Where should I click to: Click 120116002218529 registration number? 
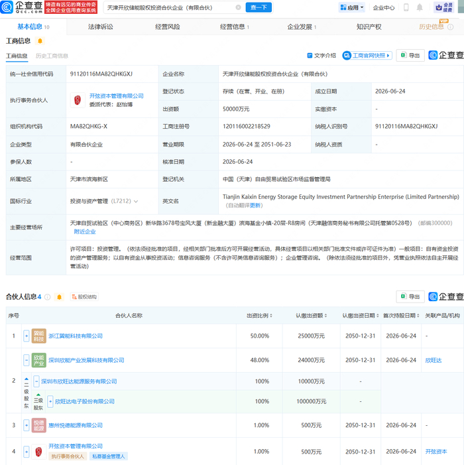(x=247, y=126)
